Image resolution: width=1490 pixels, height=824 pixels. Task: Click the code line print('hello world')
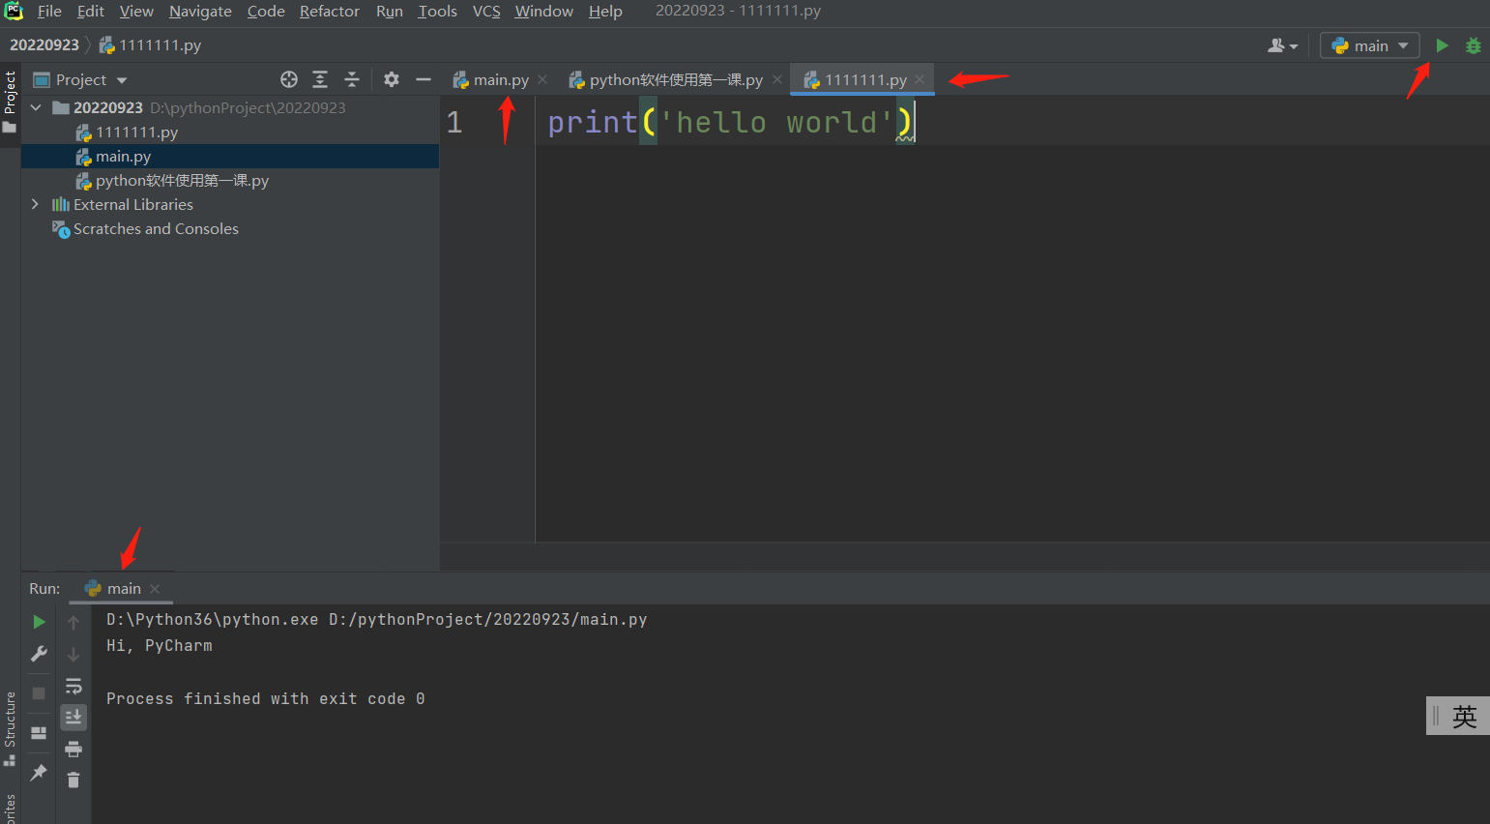[730, 122]
